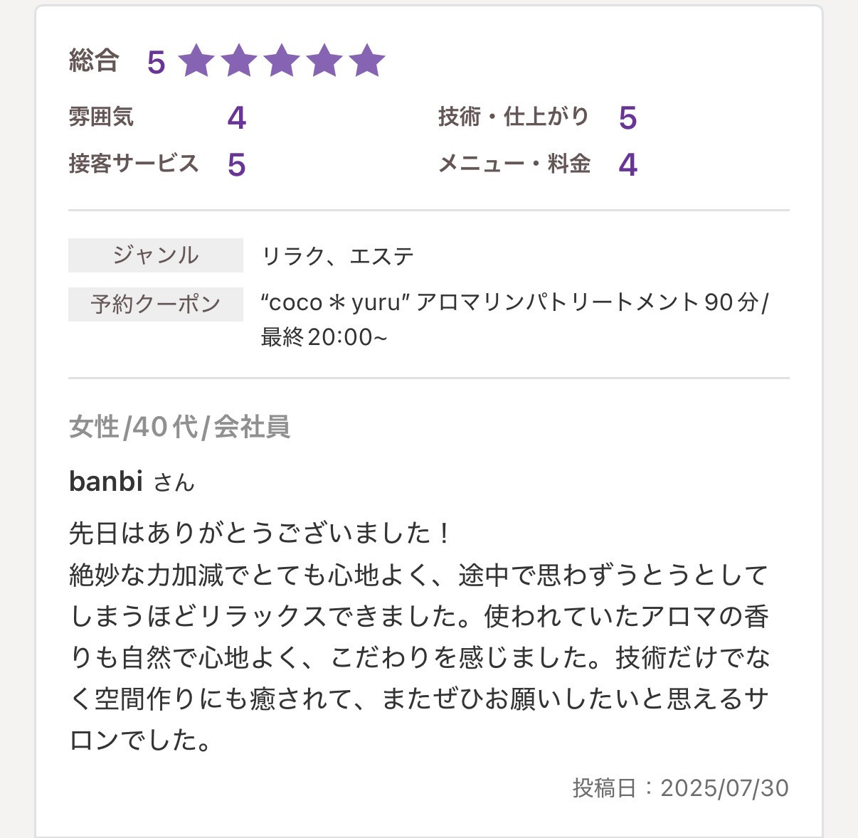
Task: Click the first purple rating star
Action: [196, 61]
